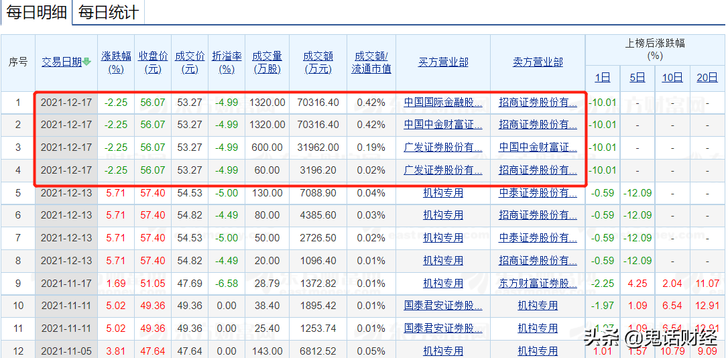Sort by 折溢率(%) column header

pos(227,63)
